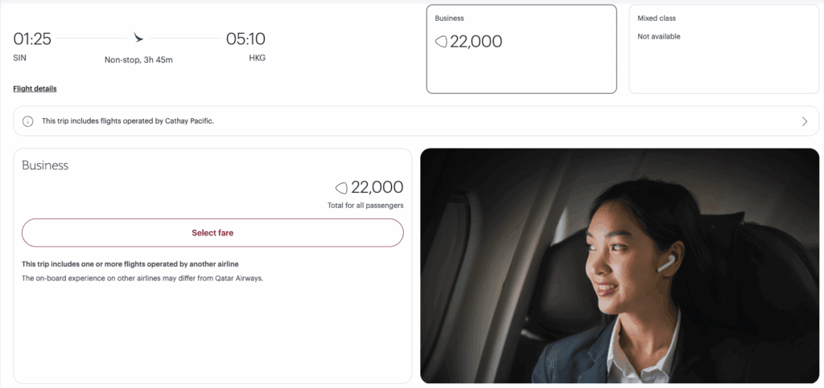
Task: Click the 05:10 arrival time
Action: coord(245,39)
